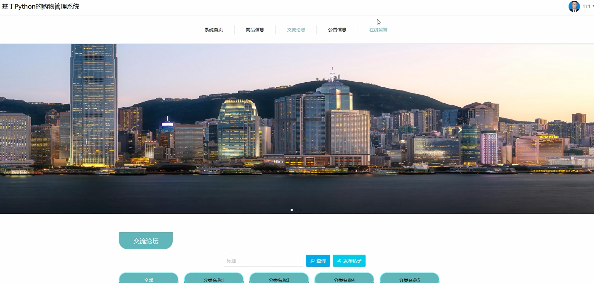This screenshot has height=283, width=594.
Task: Click the 交流论坛 section heading badge
Action: tap(146, 241)
